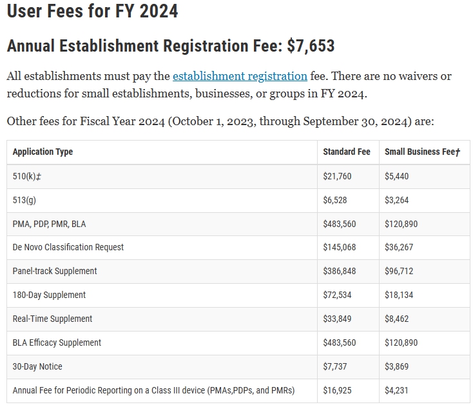Select the Small Business Fee column header
Viewport: 473px width, 407px height.
click(x=422, y=152)
